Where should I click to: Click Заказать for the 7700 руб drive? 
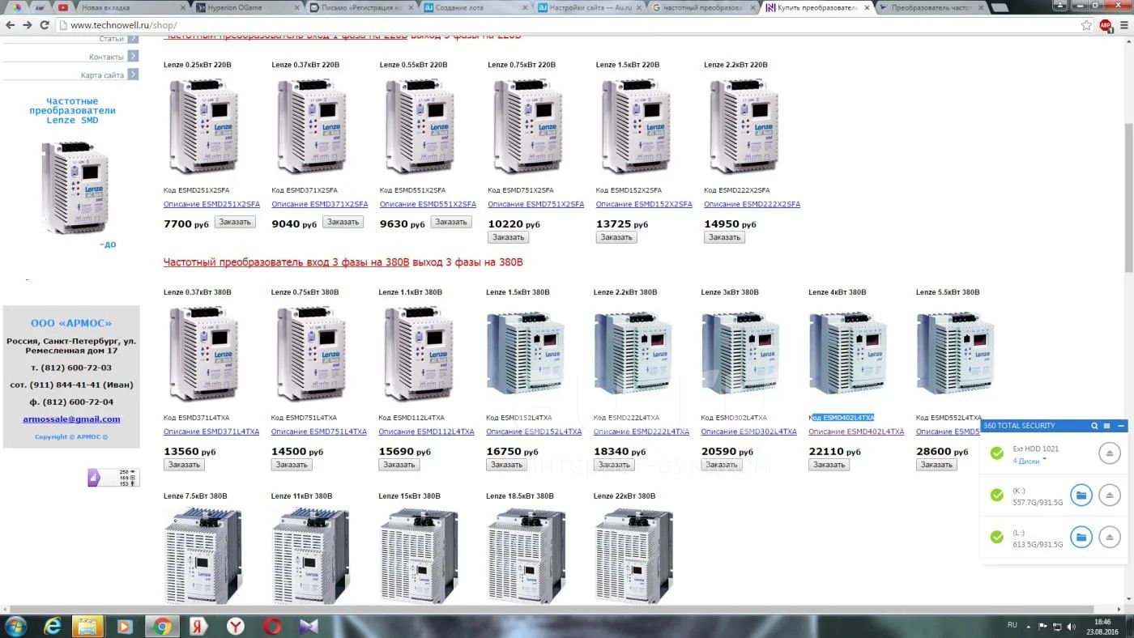(x=235, y=222)
